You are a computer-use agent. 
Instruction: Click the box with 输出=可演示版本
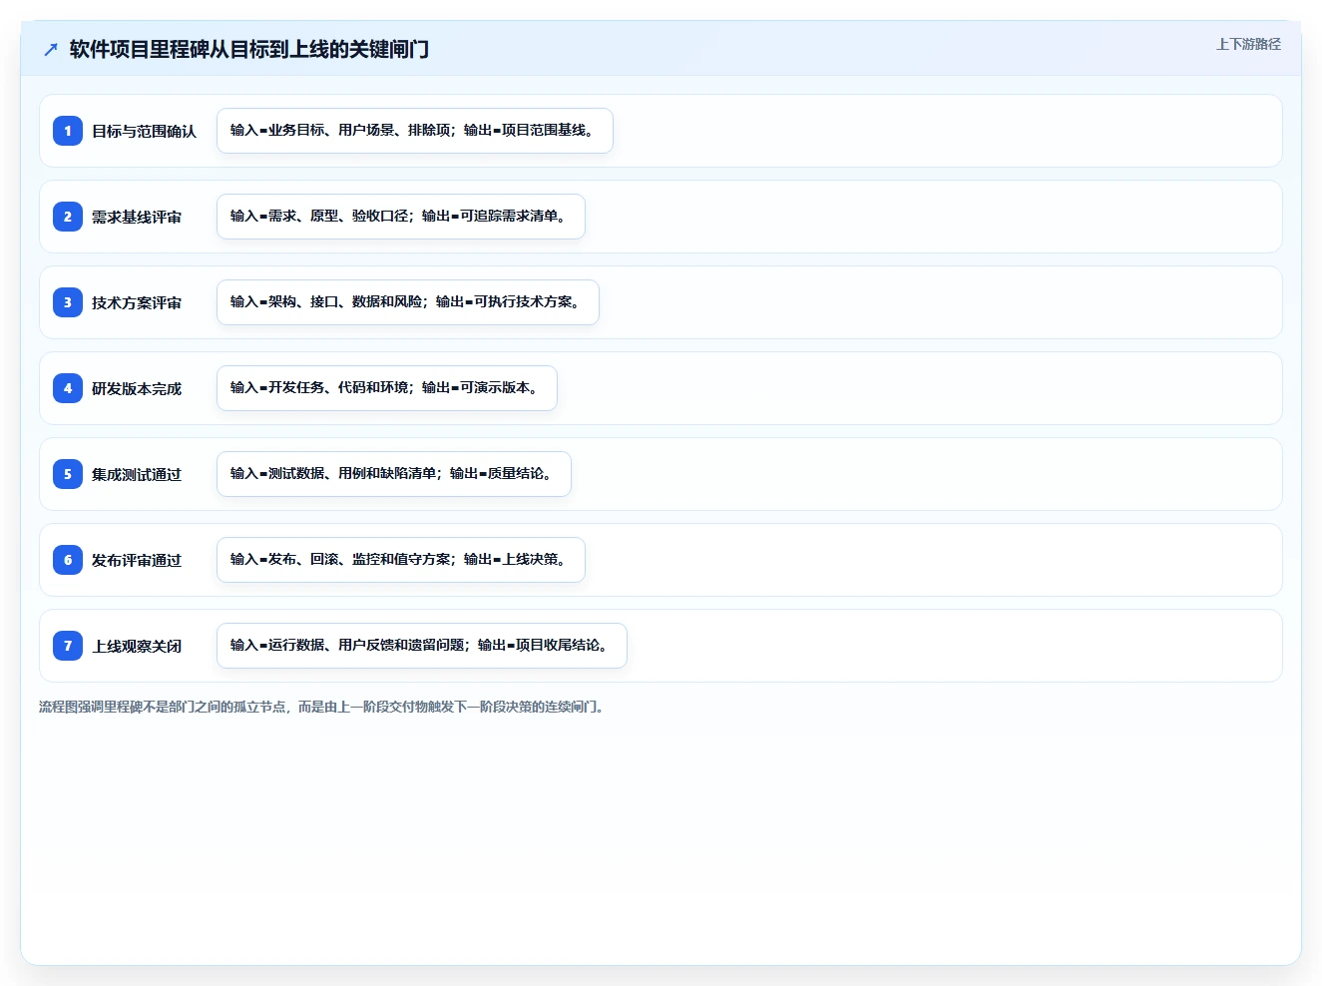pos(387,388)
